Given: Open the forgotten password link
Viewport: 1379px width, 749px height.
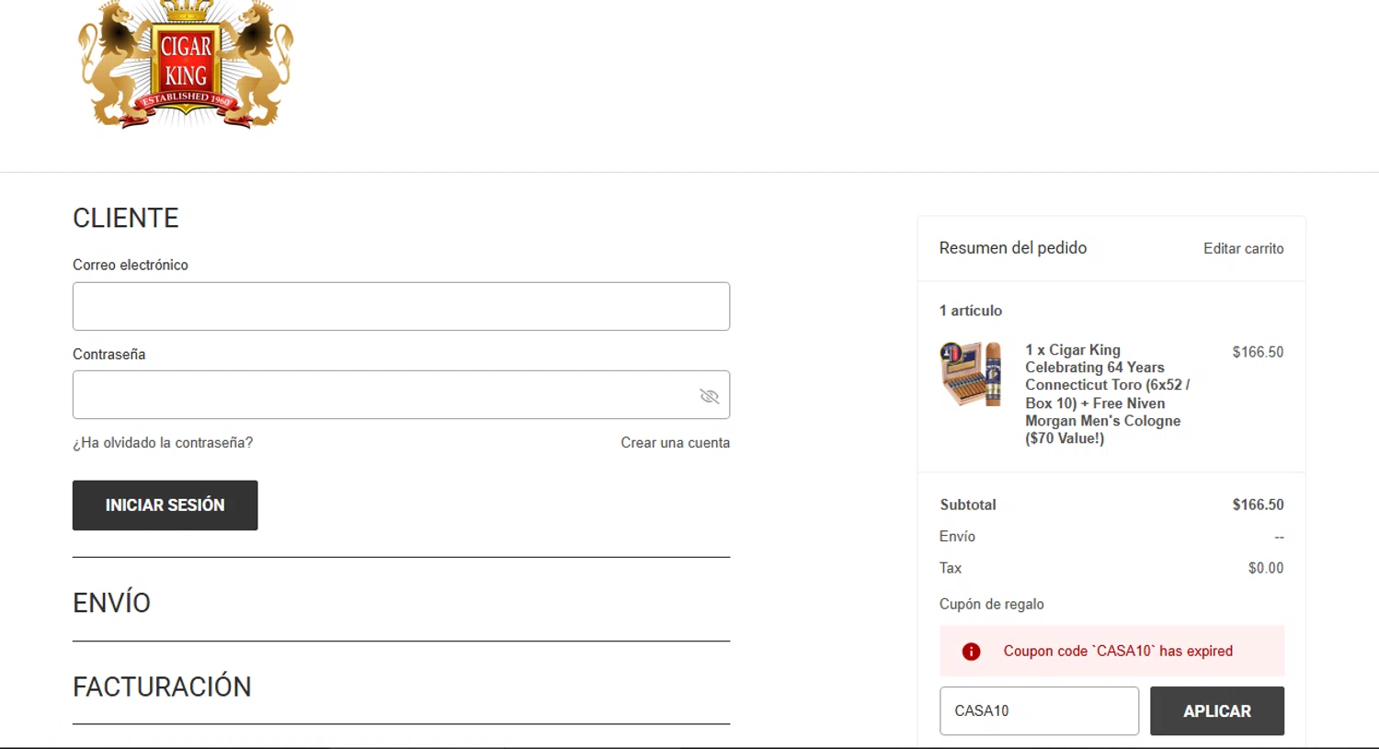Looking at the screenshot, I should (x=163, y=443).
